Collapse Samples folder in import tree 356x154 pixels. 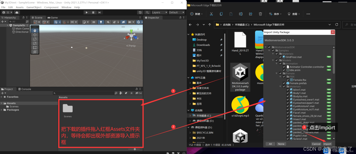[269, 51]
